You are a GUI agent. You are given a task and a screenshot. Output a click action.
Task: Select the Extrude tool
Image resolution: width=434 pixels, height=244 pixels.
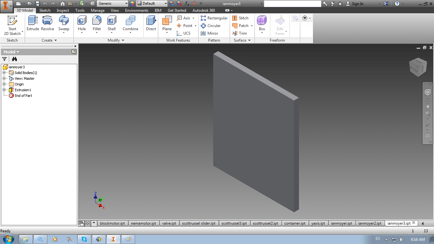pos(33,23)
